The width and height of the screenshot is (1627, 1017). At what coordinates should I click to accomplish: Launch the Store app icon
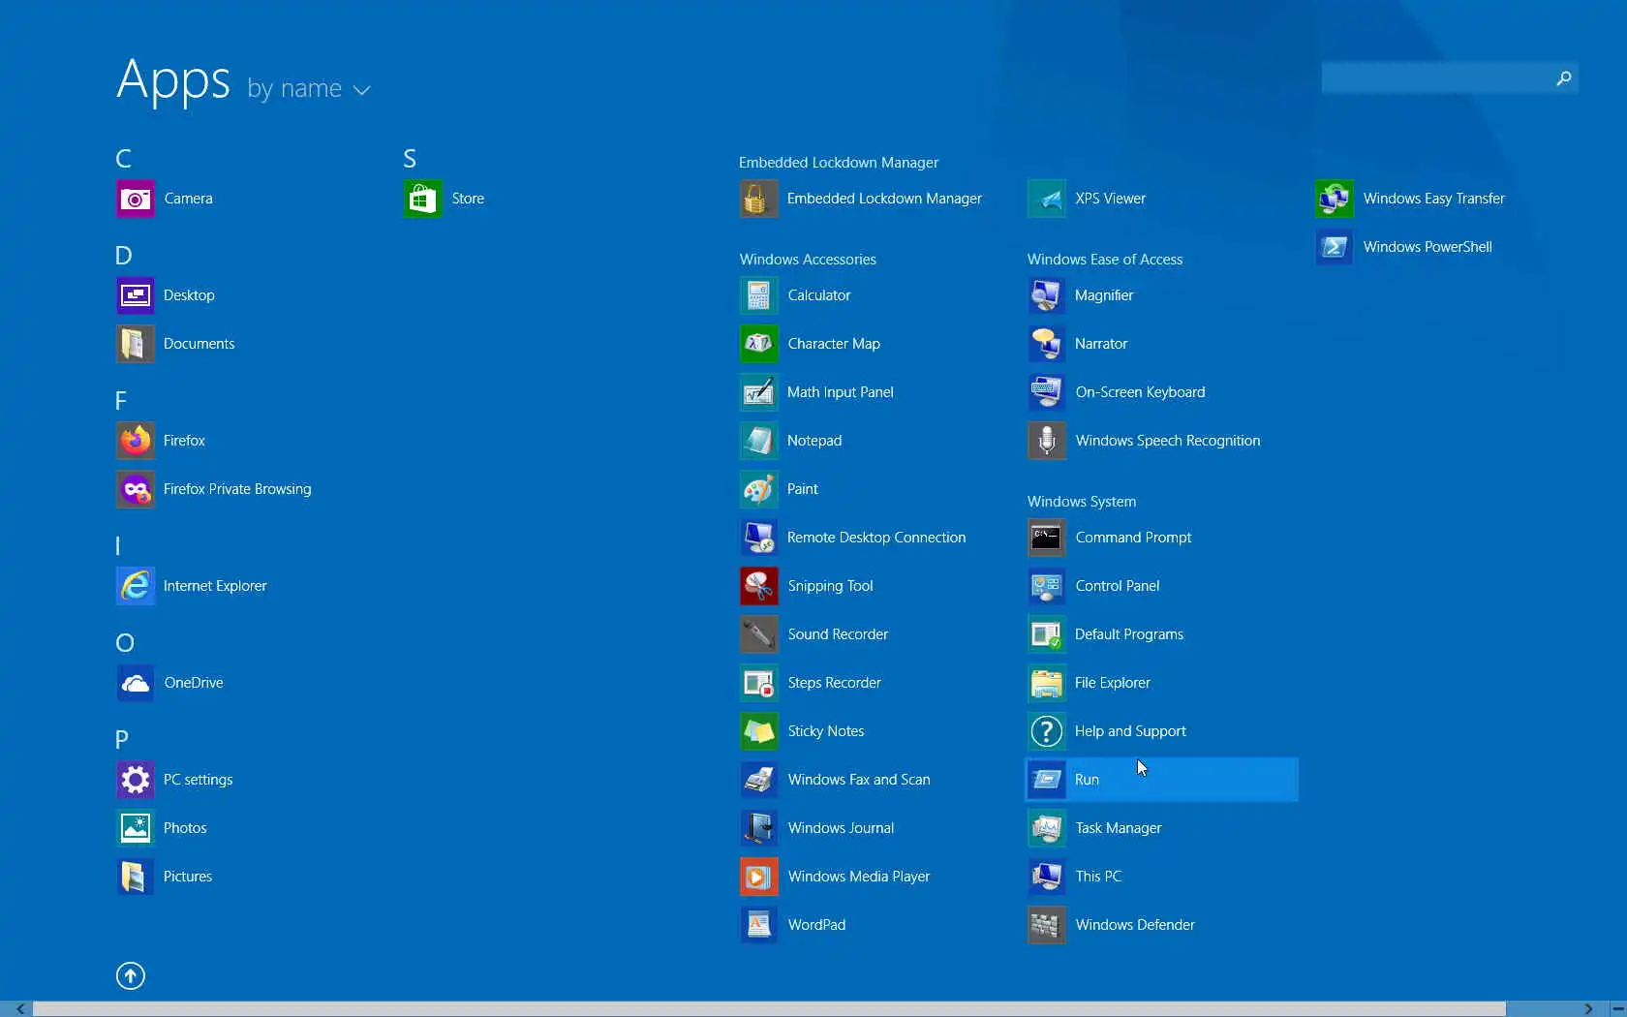click(423, 199)
